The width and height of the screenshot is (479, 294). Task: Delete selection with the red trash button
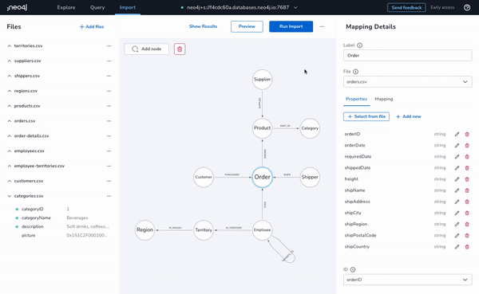coord(180,49)
